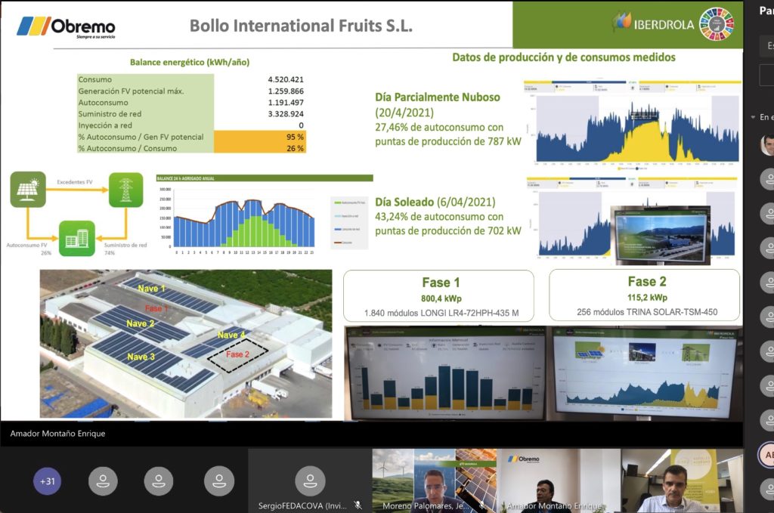
Task: Click the "Excedentes FV" arrow label
Action: (75, 182)
